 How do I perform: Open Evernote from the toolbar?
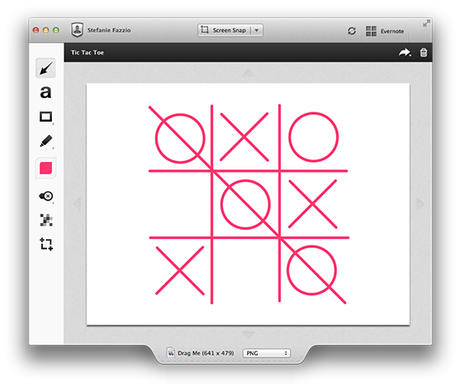pyautogui.click(x=385, y=31)
